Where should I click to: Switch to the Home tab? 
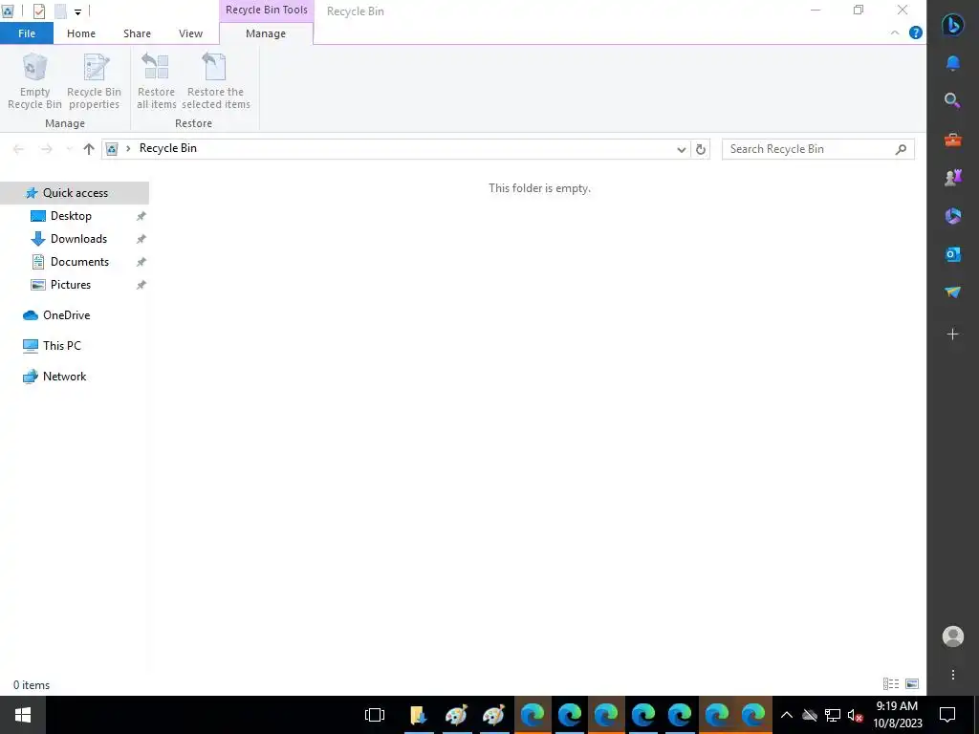coord(81,33)
